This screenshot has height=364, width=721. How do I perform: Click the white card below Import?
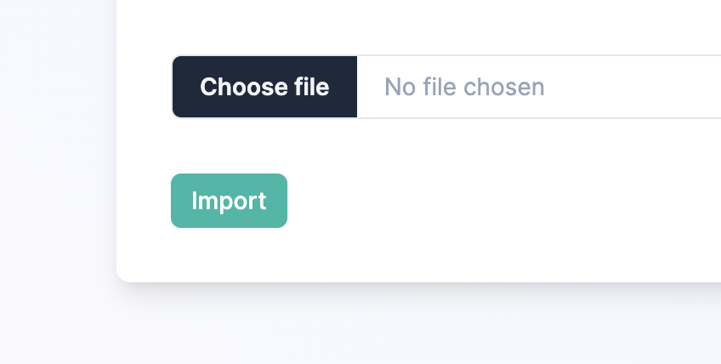(x=340, y=255)
